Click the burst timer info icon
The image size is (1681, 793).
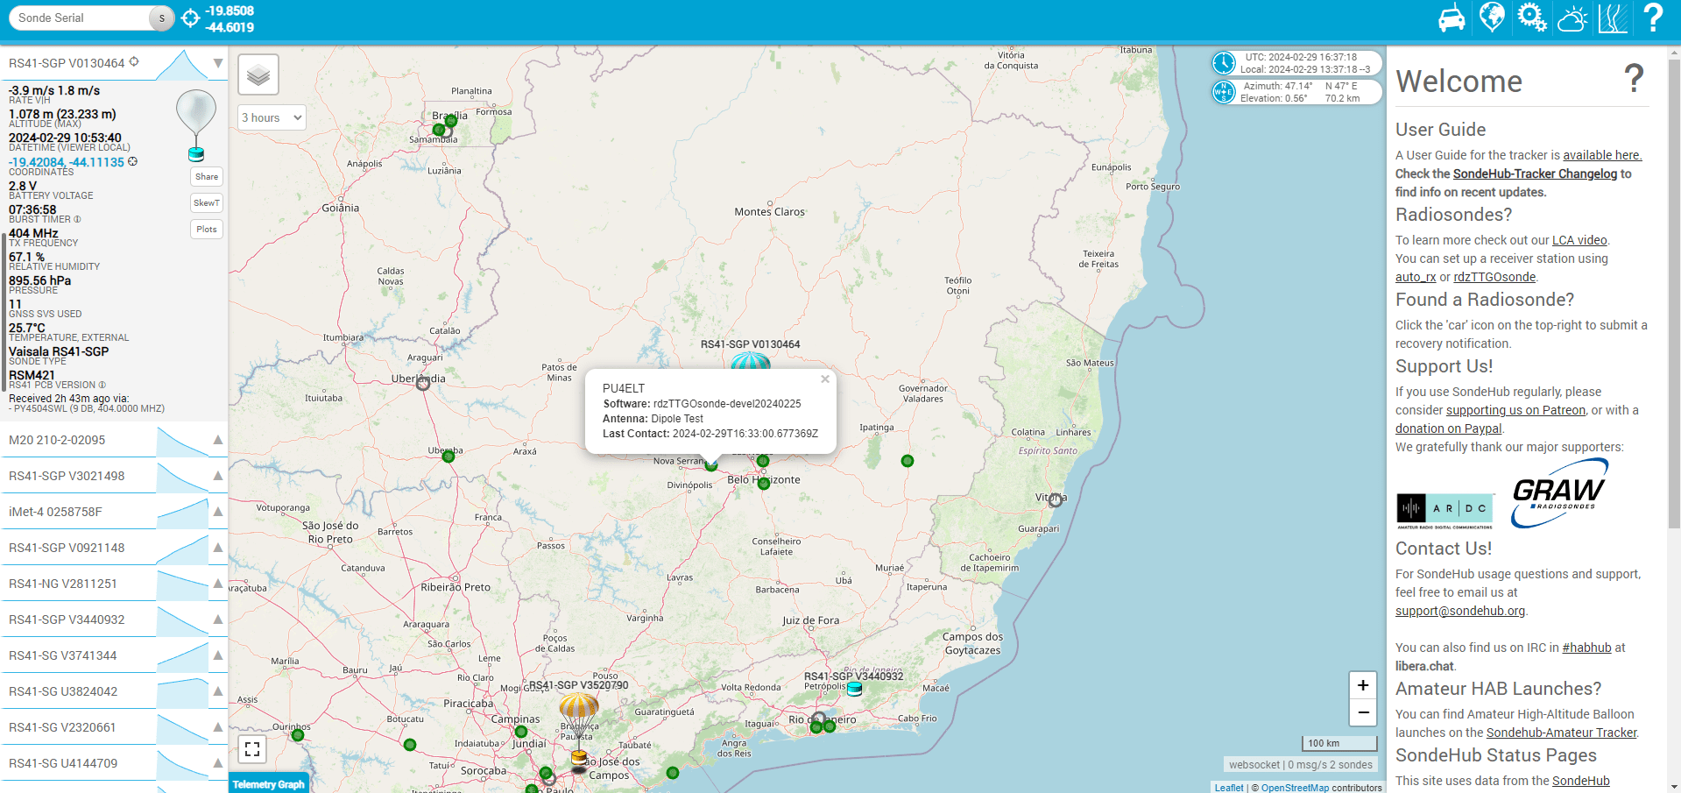pyautogui.click(x=77, y=219)
